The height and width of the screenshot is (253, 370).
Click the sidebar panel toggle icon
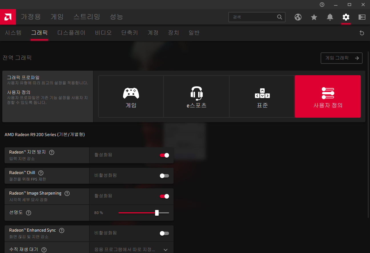coord(362,17)
